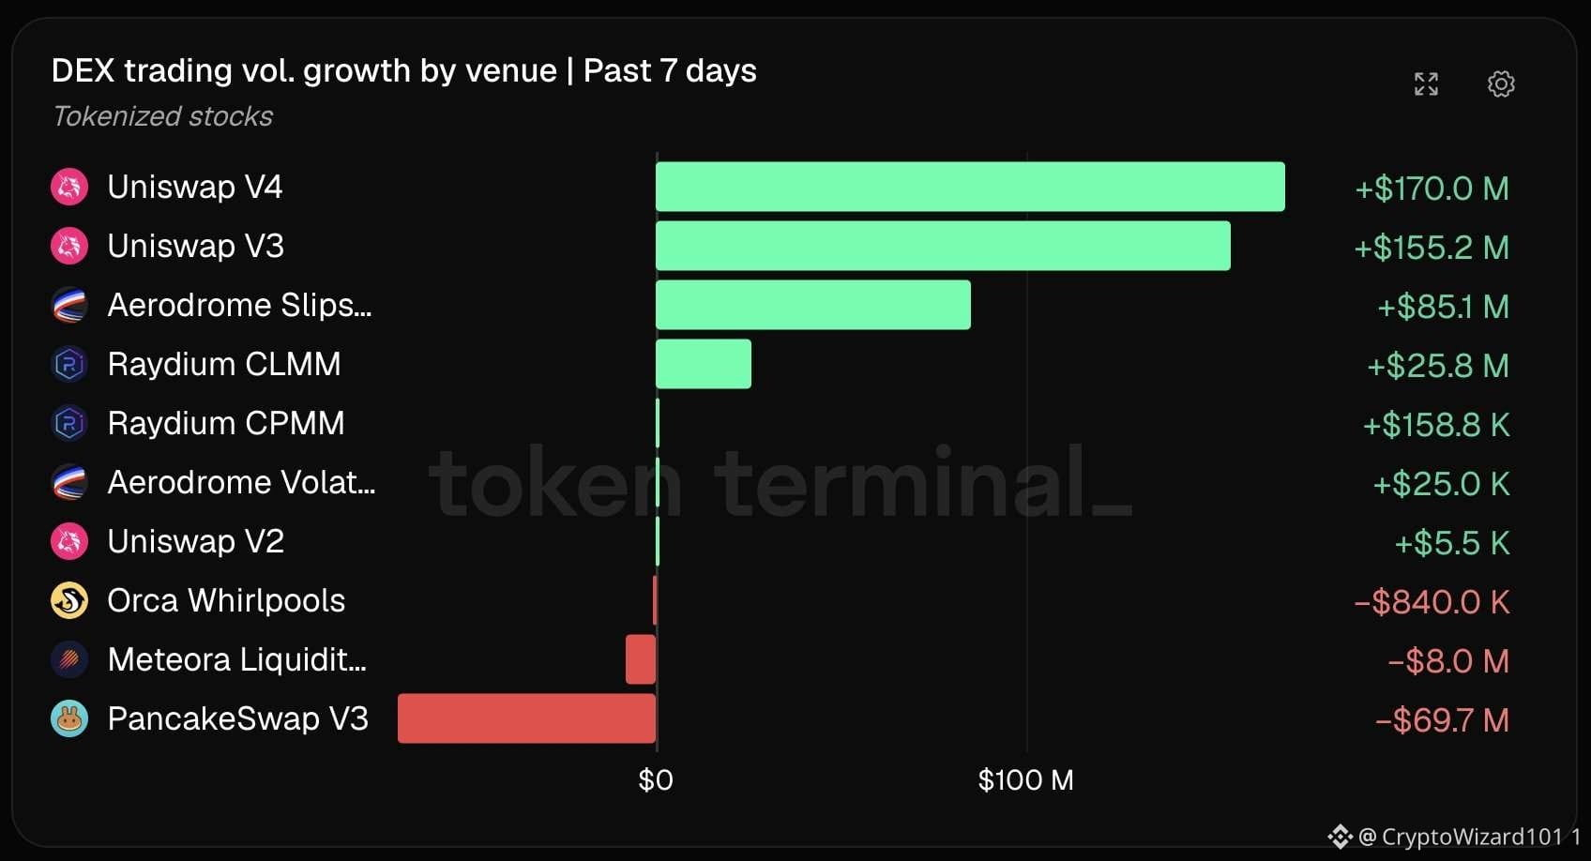Click the Raydium CPMM logo icon
This screenshot has width=1591, height=861.
(x=69, y=423)
